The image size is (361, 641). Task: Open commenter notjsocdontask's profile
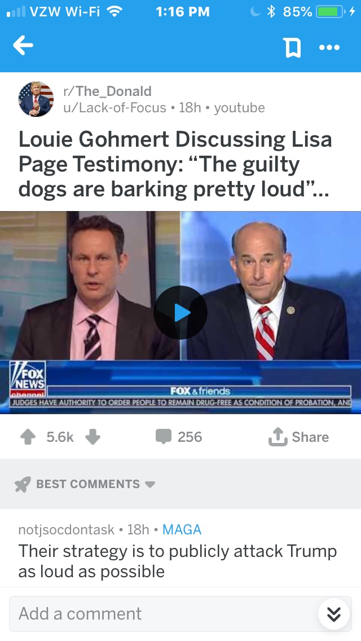coord(66,529)
